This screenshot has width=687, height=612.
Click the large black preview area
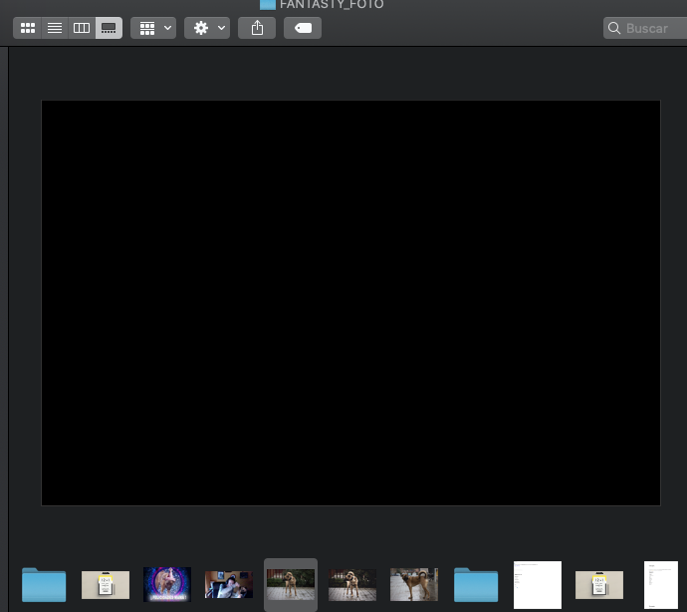tap(350, 302)
